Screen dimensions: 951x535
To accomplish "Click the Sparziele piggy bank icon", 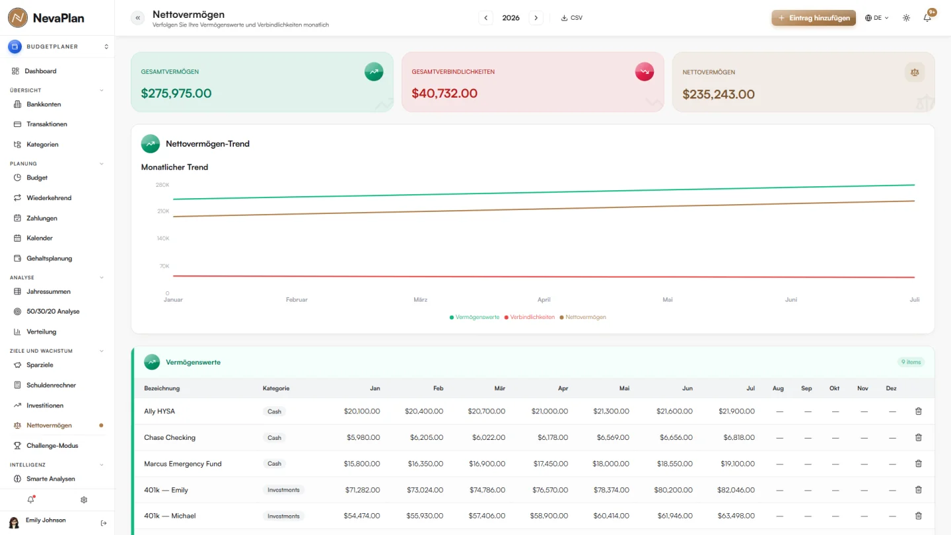I will click(18, 365).
